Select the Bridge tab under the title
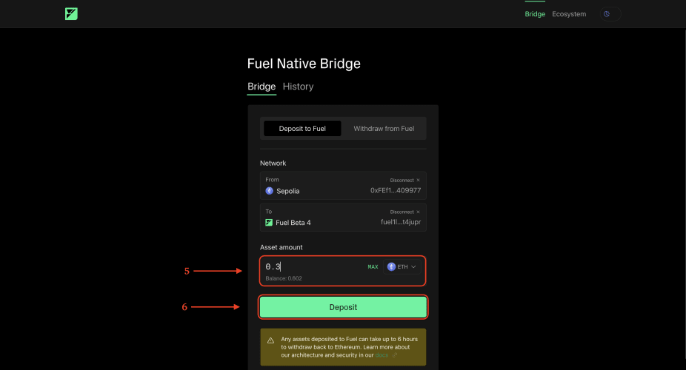Viewport: 686px width, 370px height. tap(262, 87)
